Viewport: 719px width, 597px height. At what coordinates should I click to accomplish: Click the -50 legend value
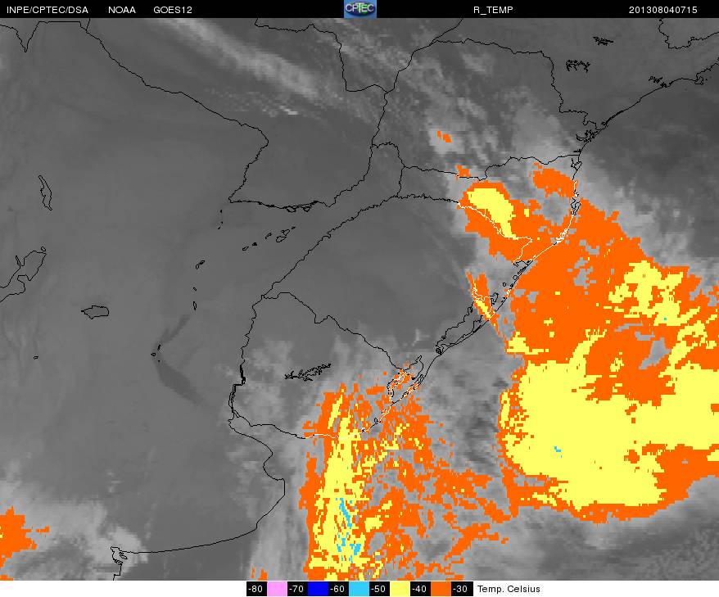tap(379, 589)
